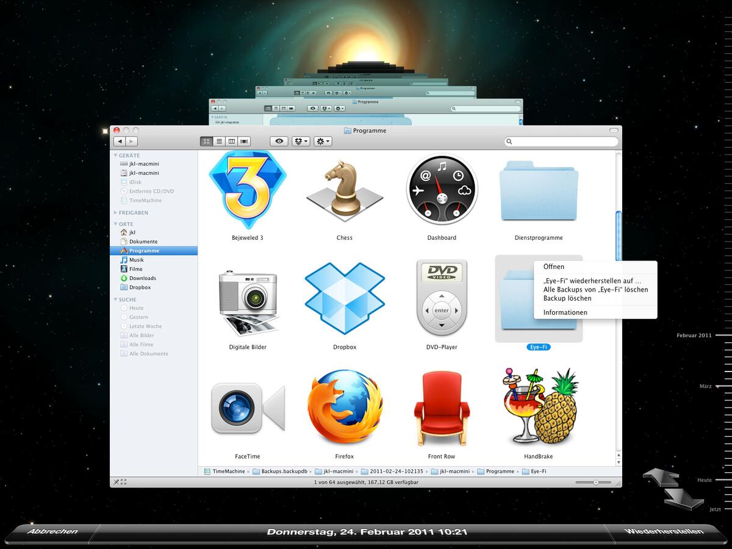Jump to Februar 2011 on the timeline
The image size is (732, 549).
694,335
